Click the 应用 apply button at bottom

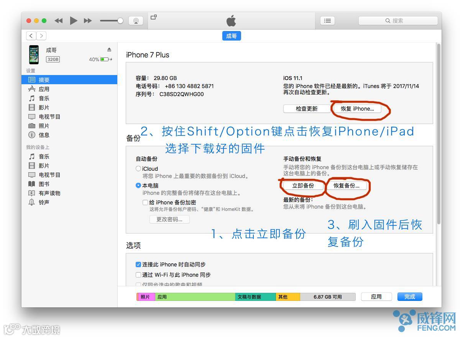[376, 297]
